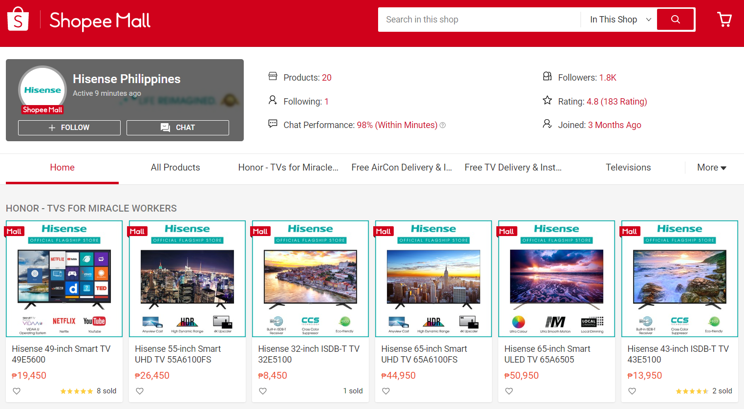The width and height of the screenshot is (744, 409).
Task: Like the Hisense 65-inch ULED 65A6505 heart
Action: 509,391
